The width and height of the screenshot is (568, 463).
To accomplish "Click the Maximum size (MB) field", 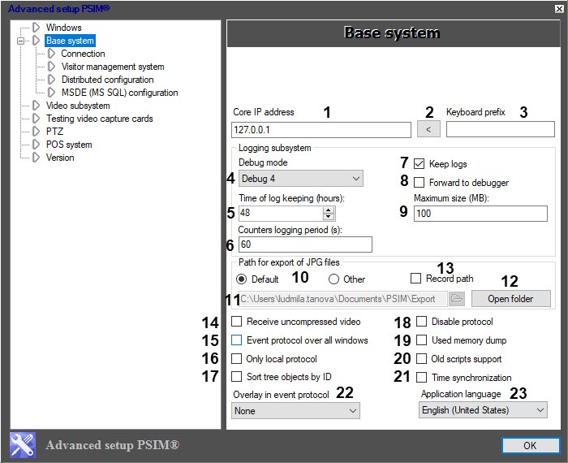I will pos(480,214).
